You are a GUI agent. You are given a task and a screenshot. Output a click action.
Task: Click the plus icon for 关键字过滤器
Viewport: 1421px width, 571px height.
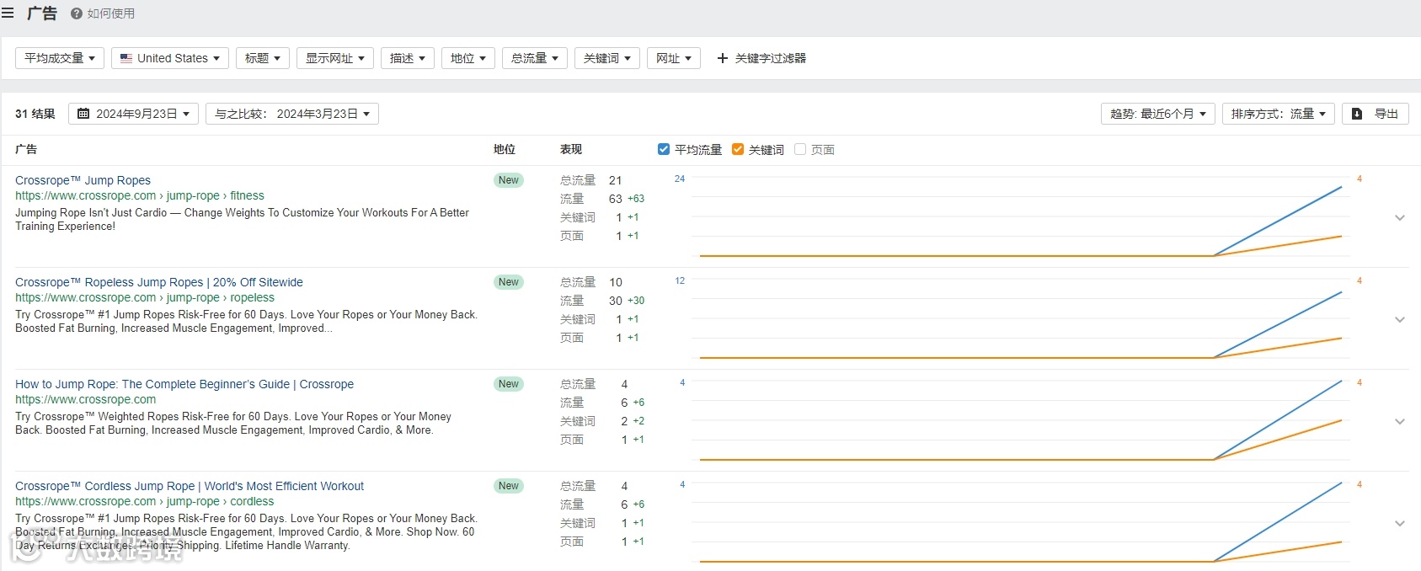pos(722,58)
